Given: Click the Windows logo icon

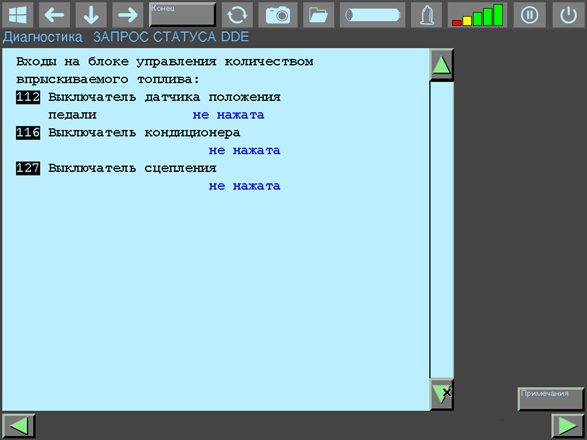Looking at the screenshot, I should [18, 14].
